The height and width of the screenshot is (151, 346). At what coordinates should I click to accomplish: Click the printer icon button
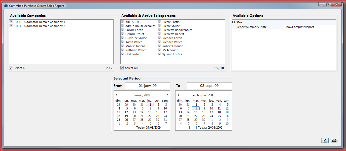tap(334, 141)
